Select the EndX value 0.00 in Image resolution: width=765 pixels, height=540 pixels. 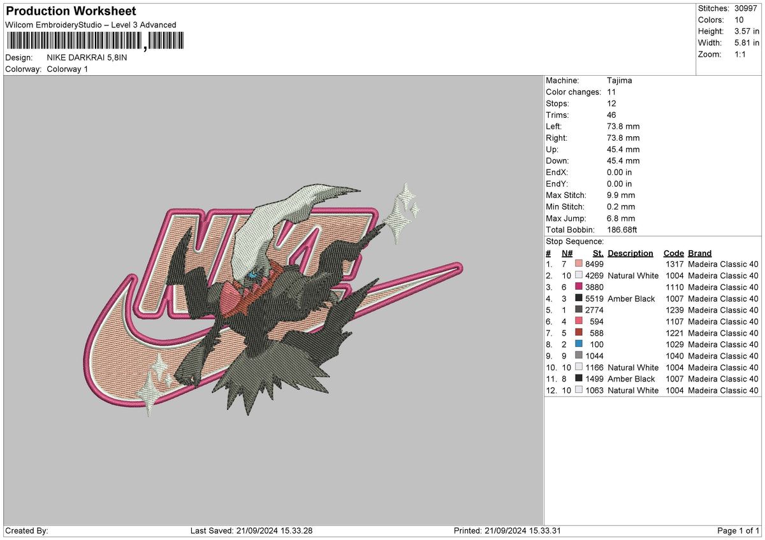pos(620,173)
